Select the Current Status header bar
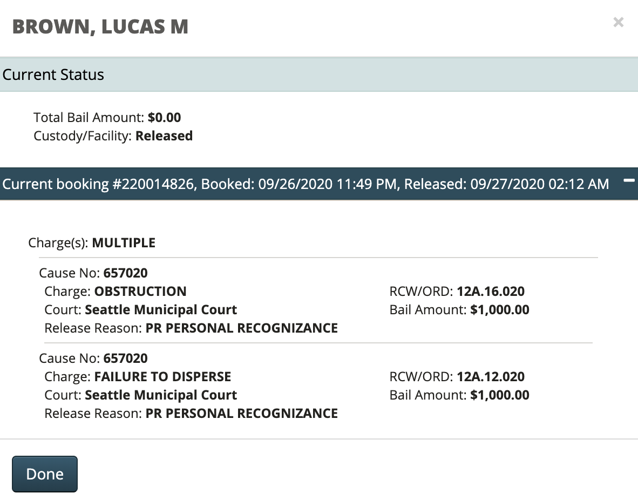 point(318,75)
